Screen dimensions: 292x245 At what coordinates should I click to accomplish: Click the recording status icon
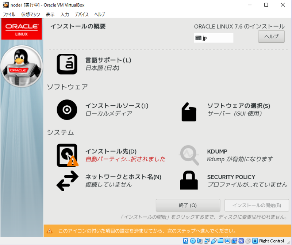[234, 241]
